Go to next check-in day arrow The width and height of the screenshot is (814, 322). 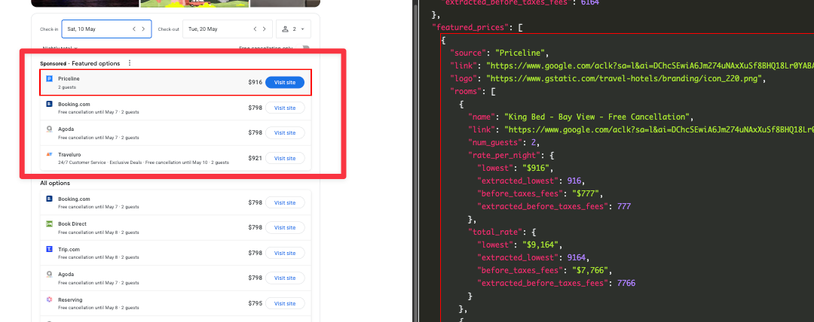143,29
